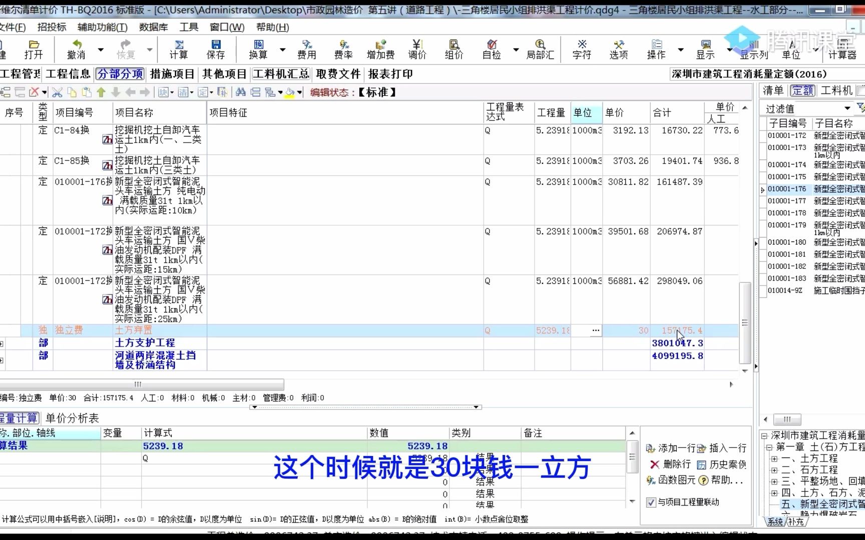Select the 五、新型全密闭式 tree item
The width and height of the screenshot is (865, 540).
822,504
